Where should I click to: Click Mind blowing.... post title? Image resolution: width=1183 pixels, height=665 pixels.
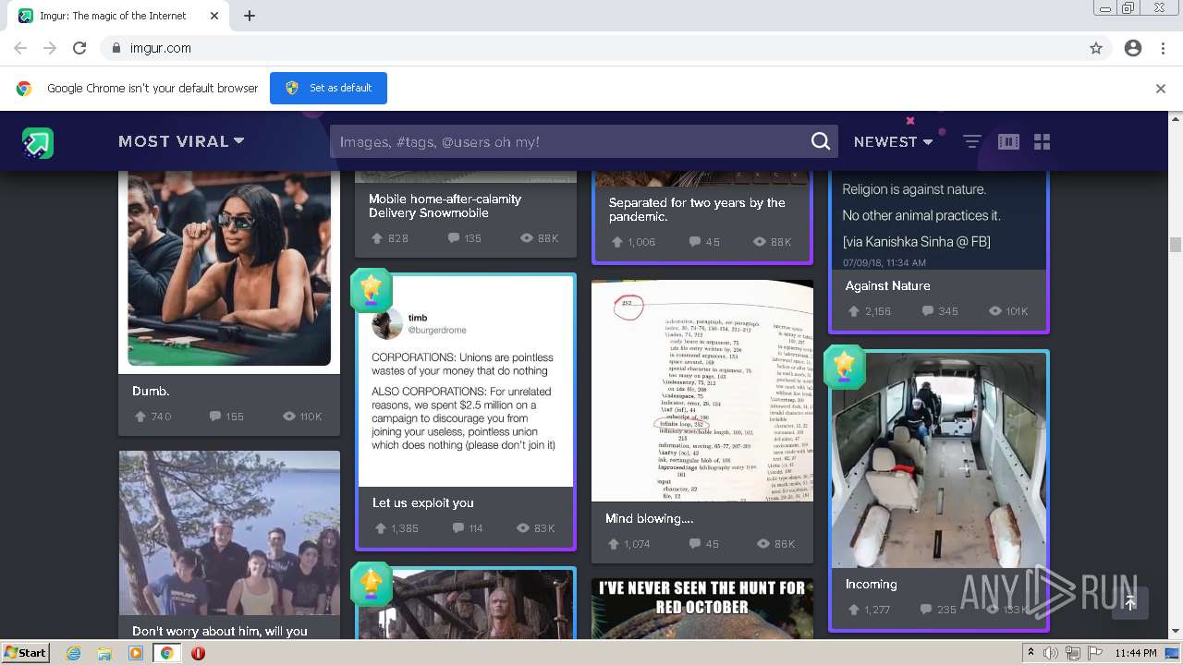coord(649,518)
